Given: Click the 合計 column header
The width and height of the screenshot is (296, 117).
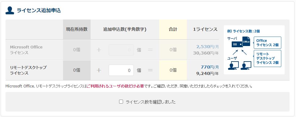Looking at the screenshot, I should (x=173, y=29).
